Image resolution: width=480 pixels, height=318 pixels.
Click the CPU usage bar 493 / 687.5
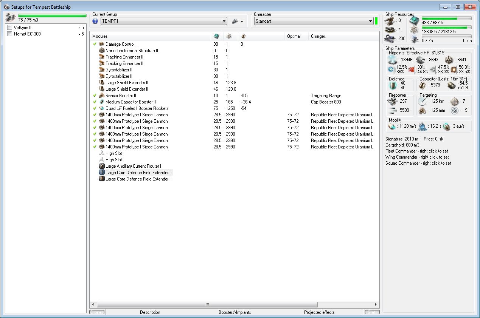[x=446, y=18]
